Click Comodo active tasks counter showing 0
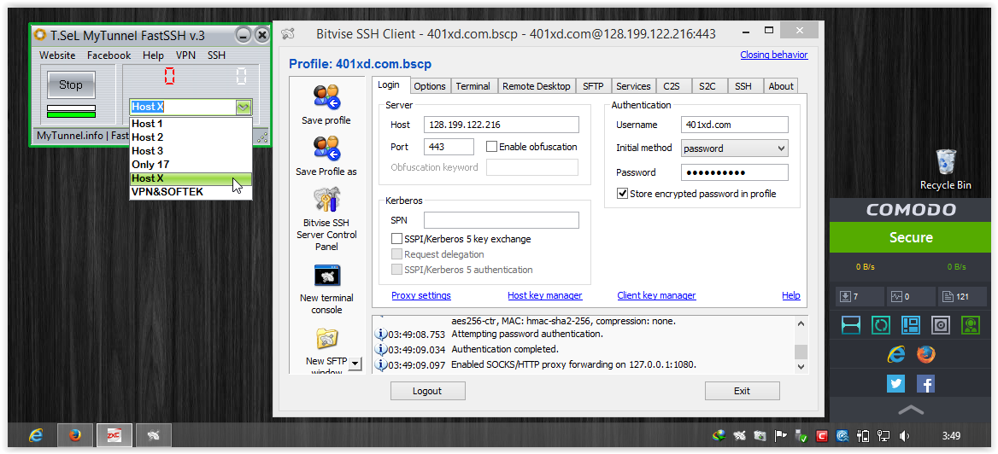The image size is (998, 454). pos(910,296)
